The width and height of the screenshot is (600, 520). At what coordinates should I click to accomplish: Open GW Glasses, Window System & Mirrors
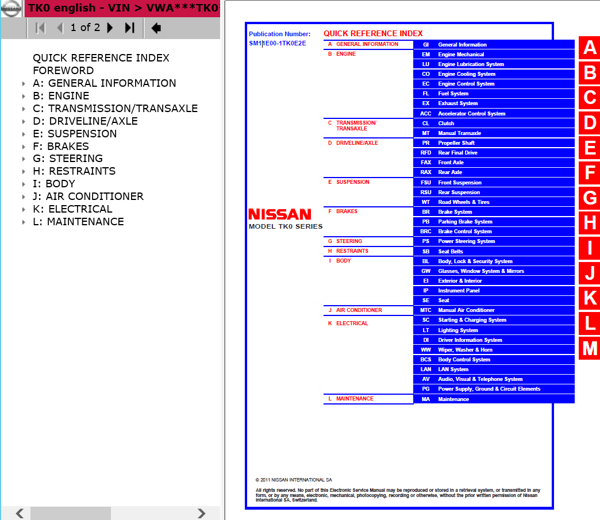point(494,271)
